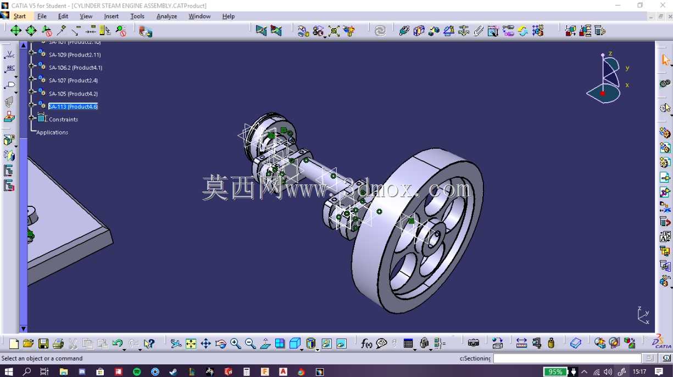Image resolution: width=673 pixels, height=377 pixels.
Task: Open Task View on taskbar
Action: 45,372
